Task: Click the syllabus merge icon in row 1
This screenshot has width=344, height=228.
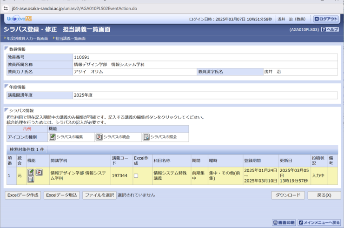Action: pyautogui.click(x=39, y=173)
